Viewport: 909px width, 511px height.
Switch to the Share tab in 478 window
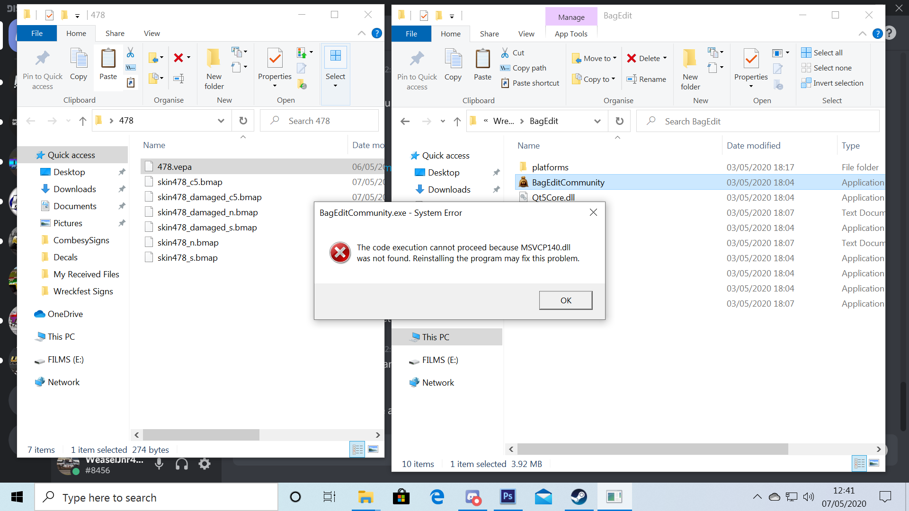[x=115, y=33]
